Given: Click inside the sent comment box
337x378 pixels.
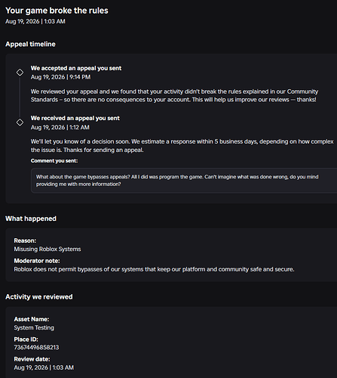Looking at the screenshot, I should click(x=184, y=181).
